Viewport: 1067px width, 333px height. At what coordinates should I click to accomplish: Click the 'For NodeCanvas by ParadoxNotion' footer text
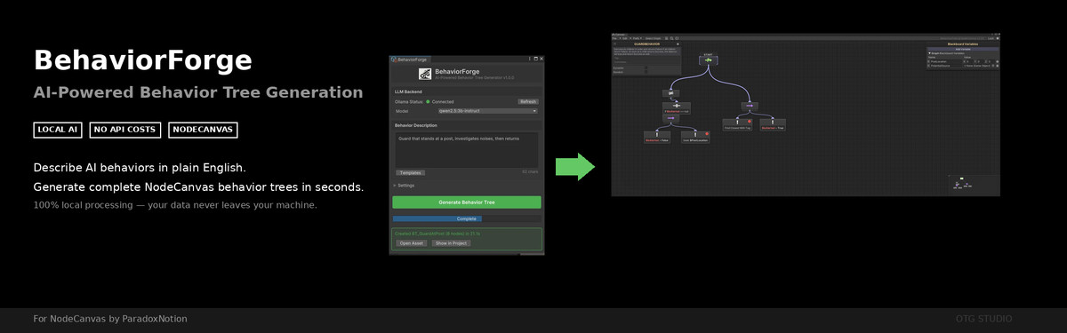110,319
